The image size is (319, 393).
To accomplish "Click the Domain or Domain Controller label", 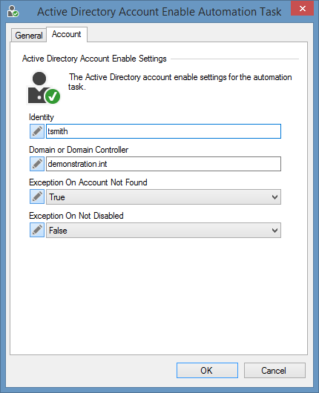I will [x=79, y=150].
